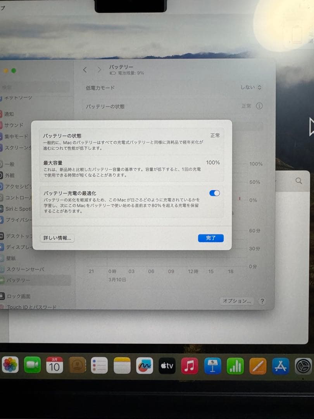
Task: Click the magnifier search icon in background window
Action: point(298,181)
